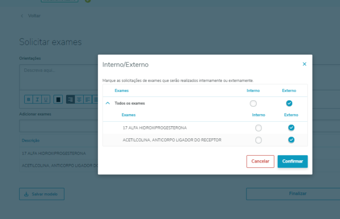Toggle italic formatting in editor toolbar
The height and width of the screenshot is (219, 340).
pos(37,100)
